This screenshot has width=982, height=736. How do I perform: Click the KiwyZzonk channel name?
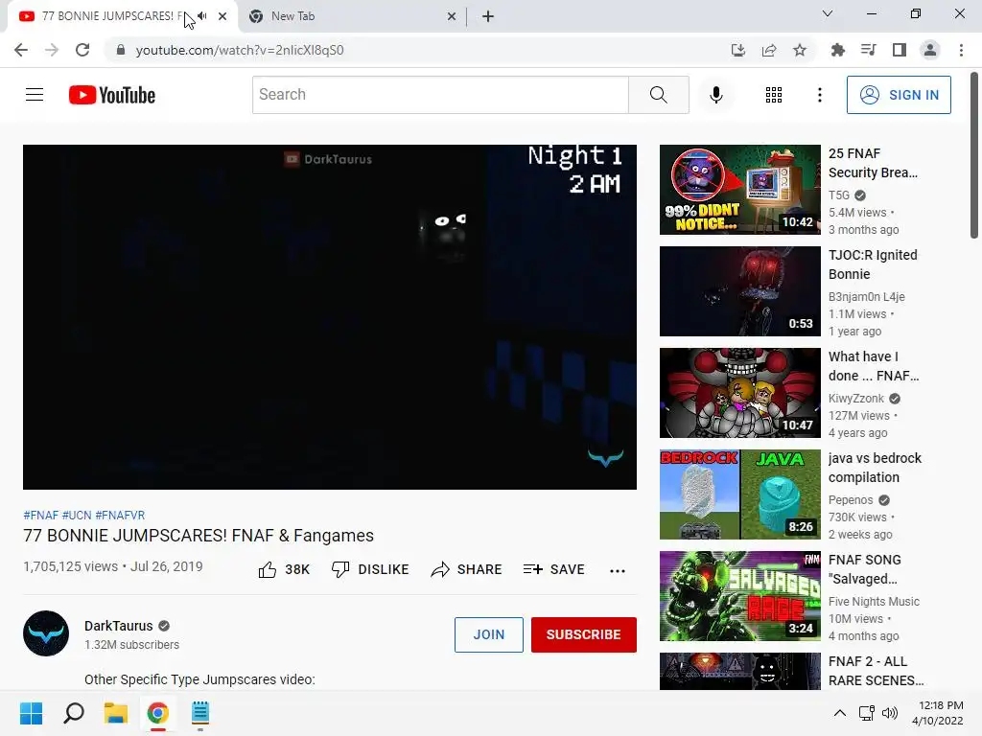click(855, 399)
